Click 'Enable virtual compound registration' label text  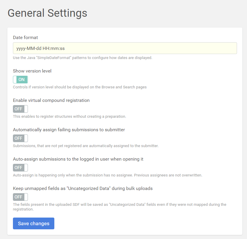pos(51,100)
